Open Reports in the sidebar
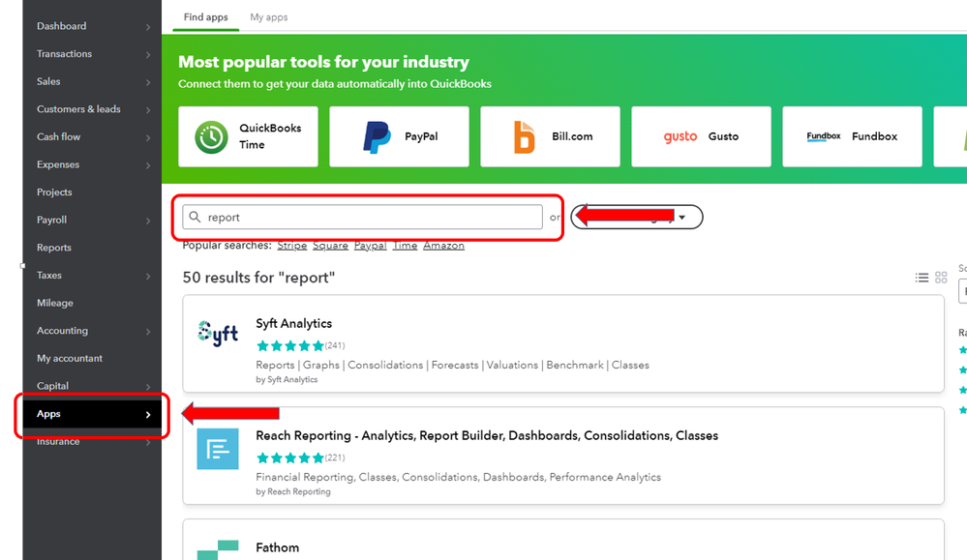This screenshot has height=560, width=967. coord(53,248)
